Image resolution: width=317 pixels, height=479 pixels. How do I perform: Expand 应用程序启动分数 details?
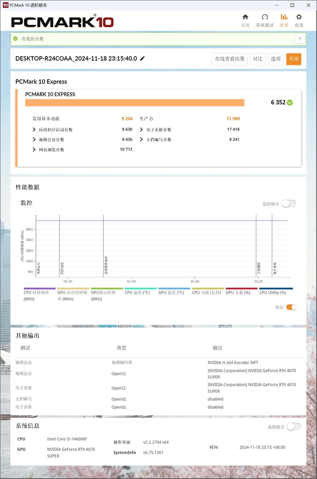tap(34, 130)
